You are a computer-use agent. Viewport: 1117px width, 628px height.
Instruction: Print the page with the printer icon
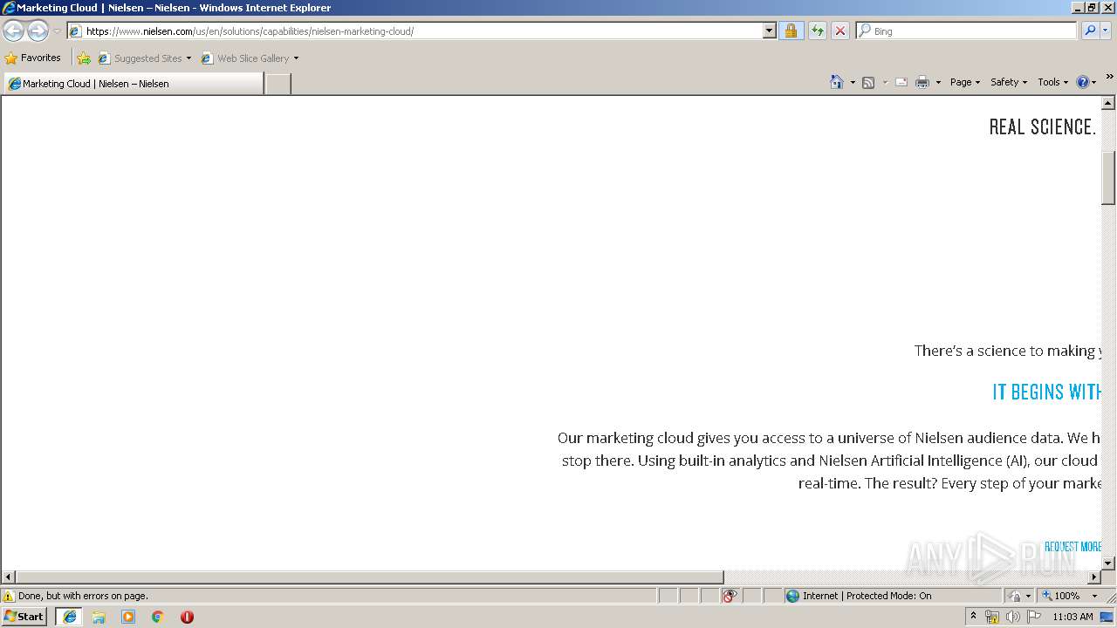coord(922,82)
